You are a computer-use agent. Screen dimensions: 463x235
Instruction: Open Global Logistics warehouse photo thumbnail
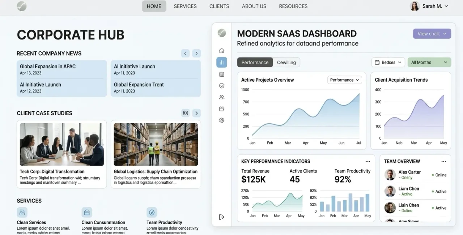click(x=156, y=144)
